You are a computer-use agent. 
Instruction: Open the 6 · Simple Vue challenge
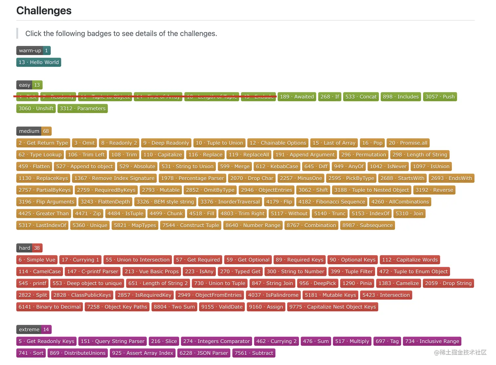[37, 260]
